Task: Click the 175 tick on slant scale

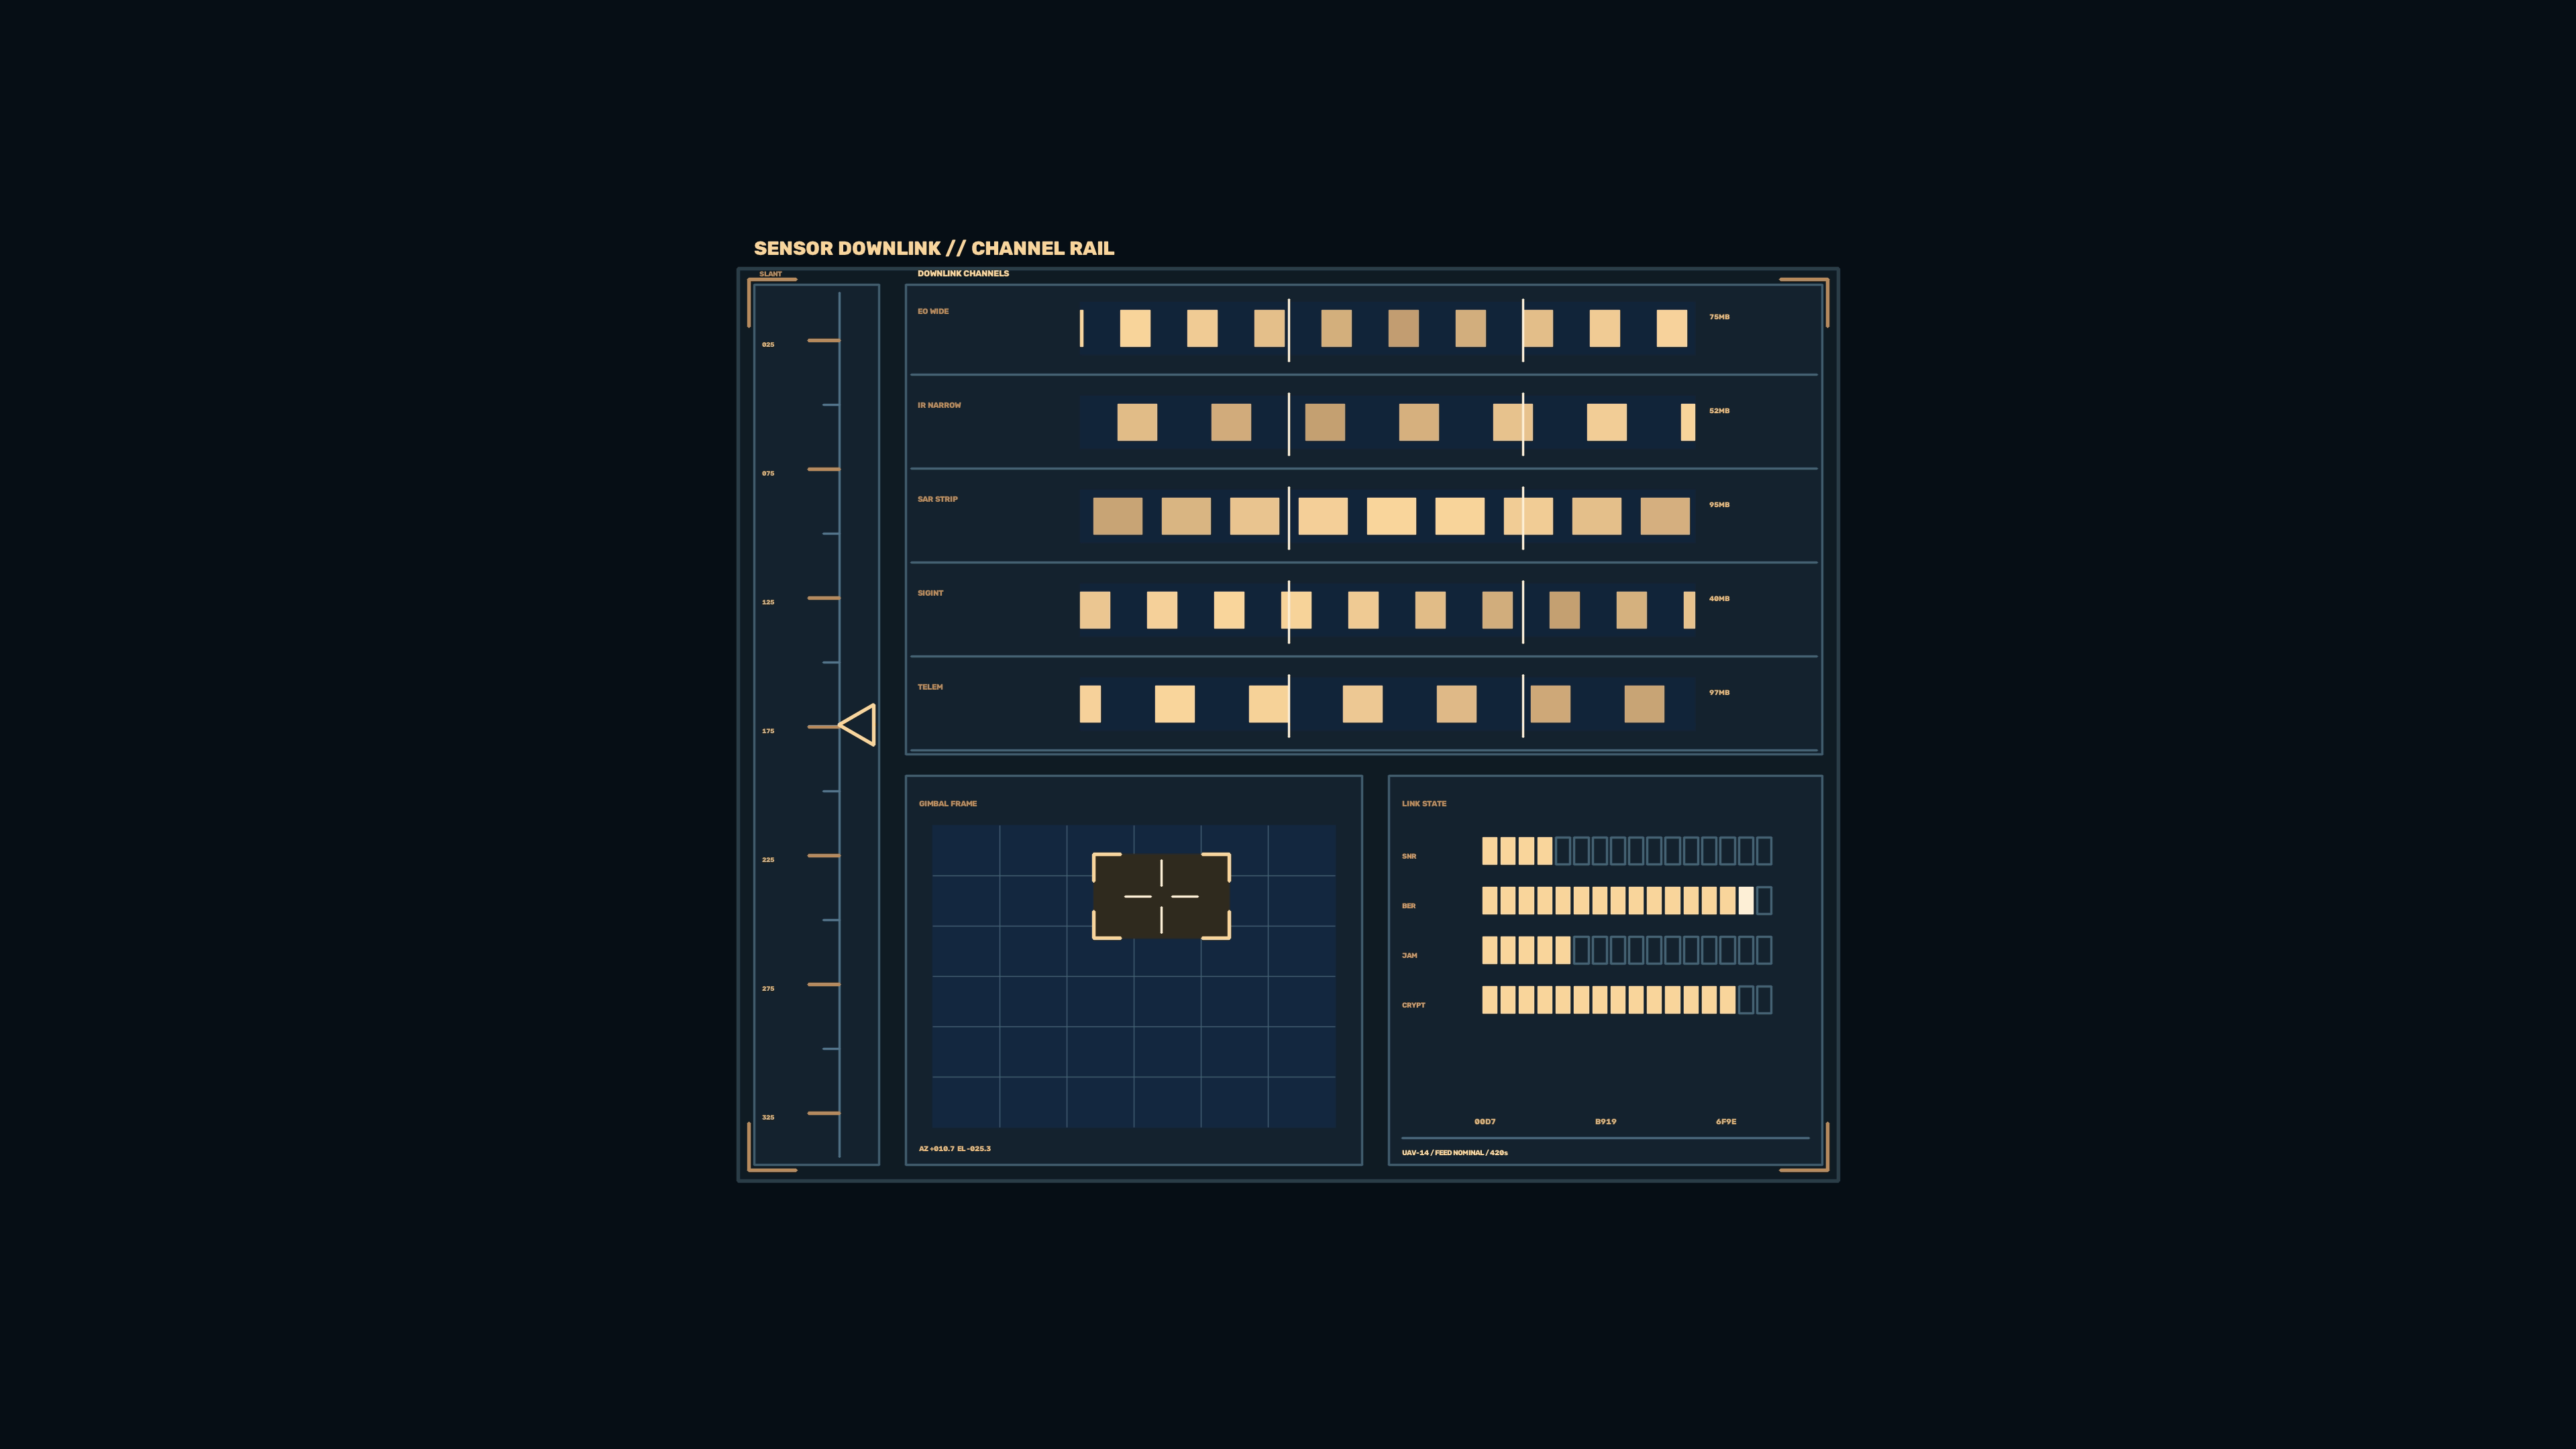Action: pyautogui.click(x=768, y=731)
